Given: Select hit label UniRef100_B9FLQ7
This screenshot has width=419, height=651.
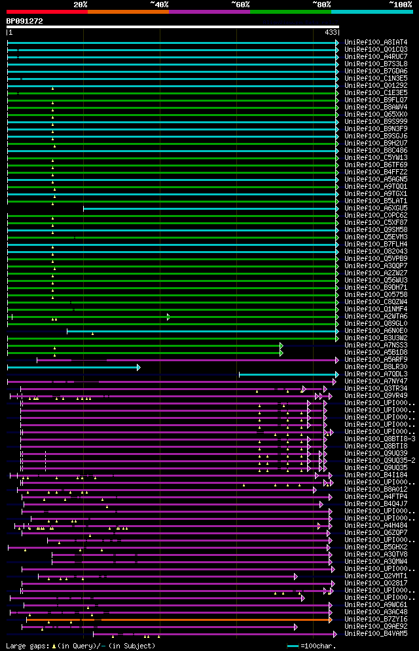Looking at the screenshot, I should 376,100.
